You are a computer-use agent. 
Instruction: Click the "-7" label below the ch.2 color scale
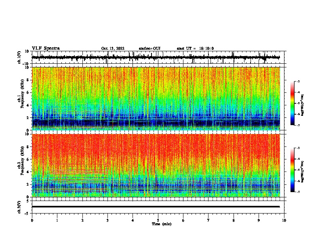pos(298,192)
